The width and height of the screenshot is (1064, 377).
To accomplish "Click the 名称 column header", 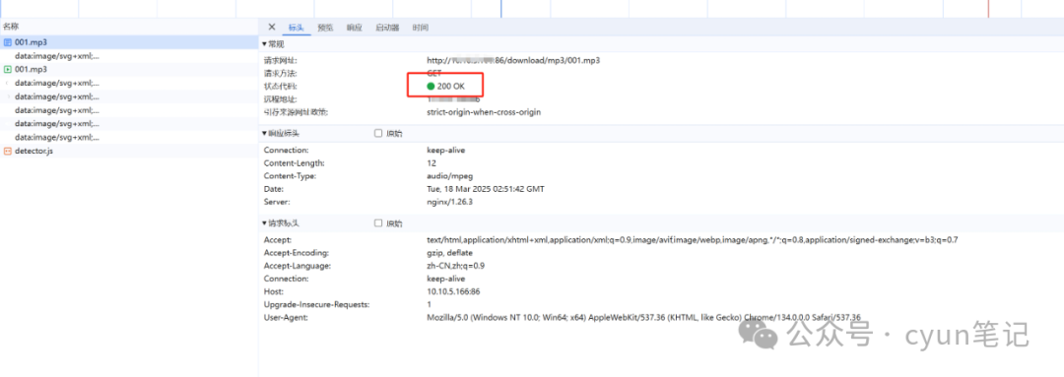I will [x=11, y=27].
